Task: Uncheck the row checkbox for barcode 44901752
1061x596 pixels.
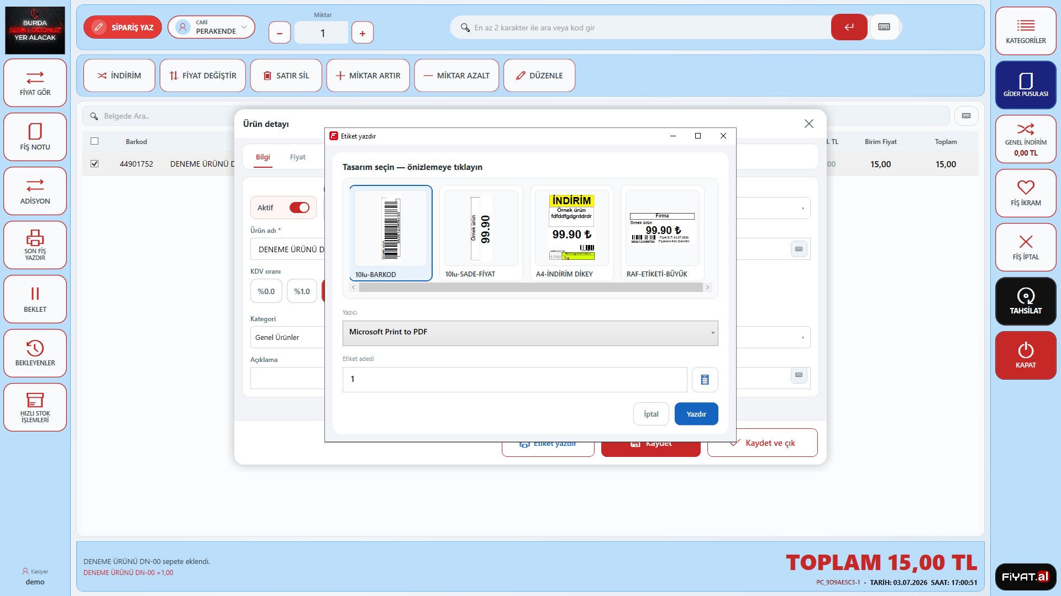Action: coord(94,164)
